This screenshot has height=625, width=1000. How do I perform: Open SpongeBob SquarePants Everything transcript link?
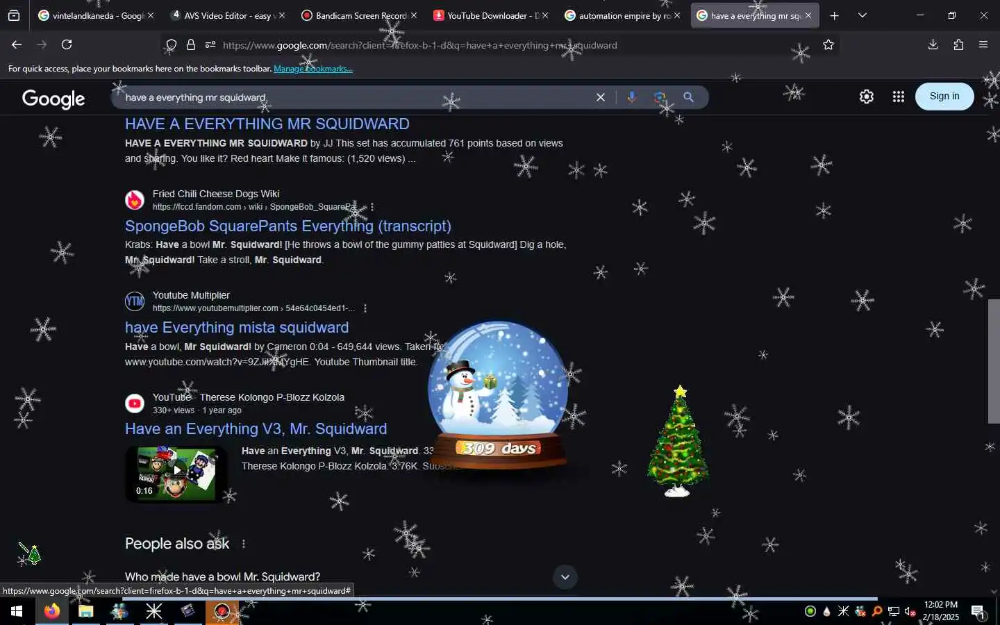point(288,226)
